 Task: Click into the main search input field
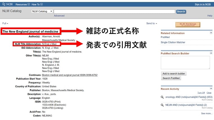114,11
